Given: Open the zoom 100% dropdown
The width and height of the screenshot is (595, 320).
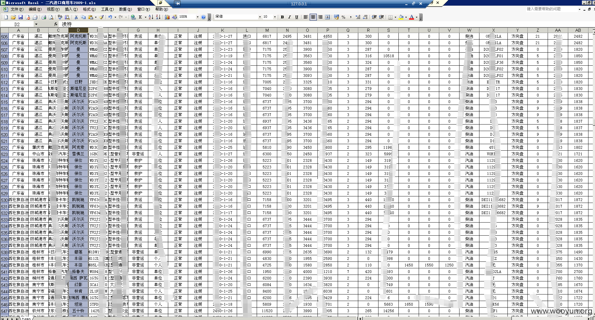Looking at the screenshot, I should click(x=198, y=17).
